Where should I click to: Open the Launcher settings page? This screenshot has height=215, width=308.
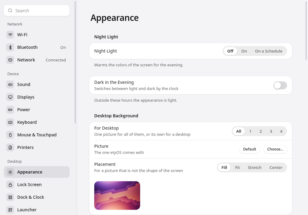coord(37,210)
